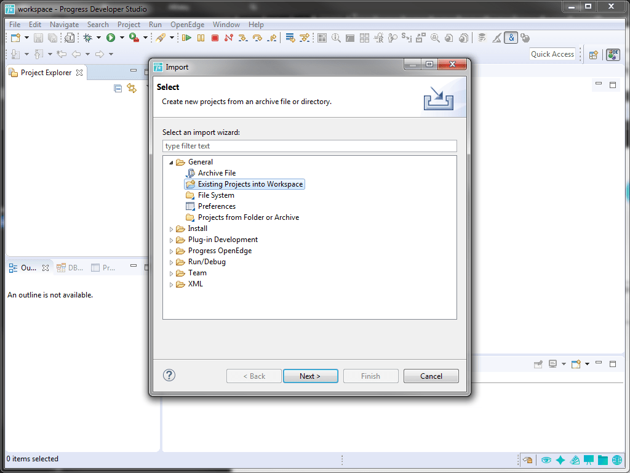Click the Quick Access search field
630x473 pixels.
pos(552,54)
